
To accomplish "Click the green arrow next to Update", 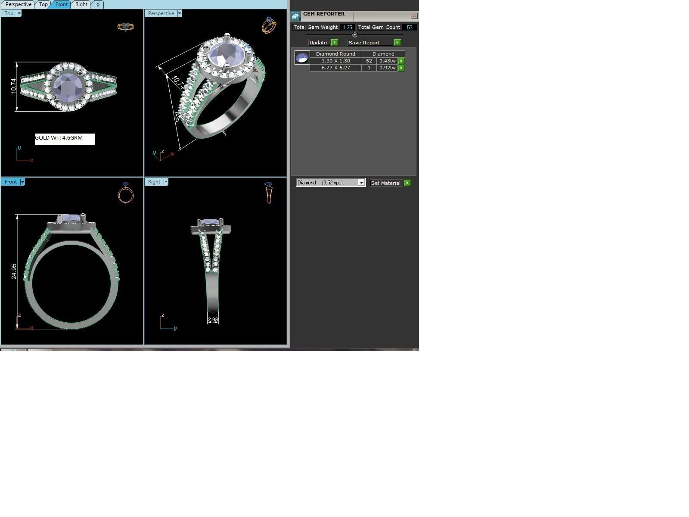I will point(335,43).
